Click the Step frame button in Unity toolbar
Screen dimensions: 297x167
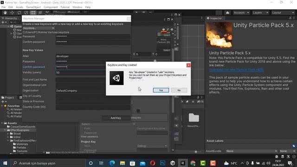[150, 13]
